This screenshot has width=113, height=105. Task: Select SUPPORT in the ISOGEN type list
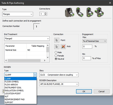[x=21, y=102]
